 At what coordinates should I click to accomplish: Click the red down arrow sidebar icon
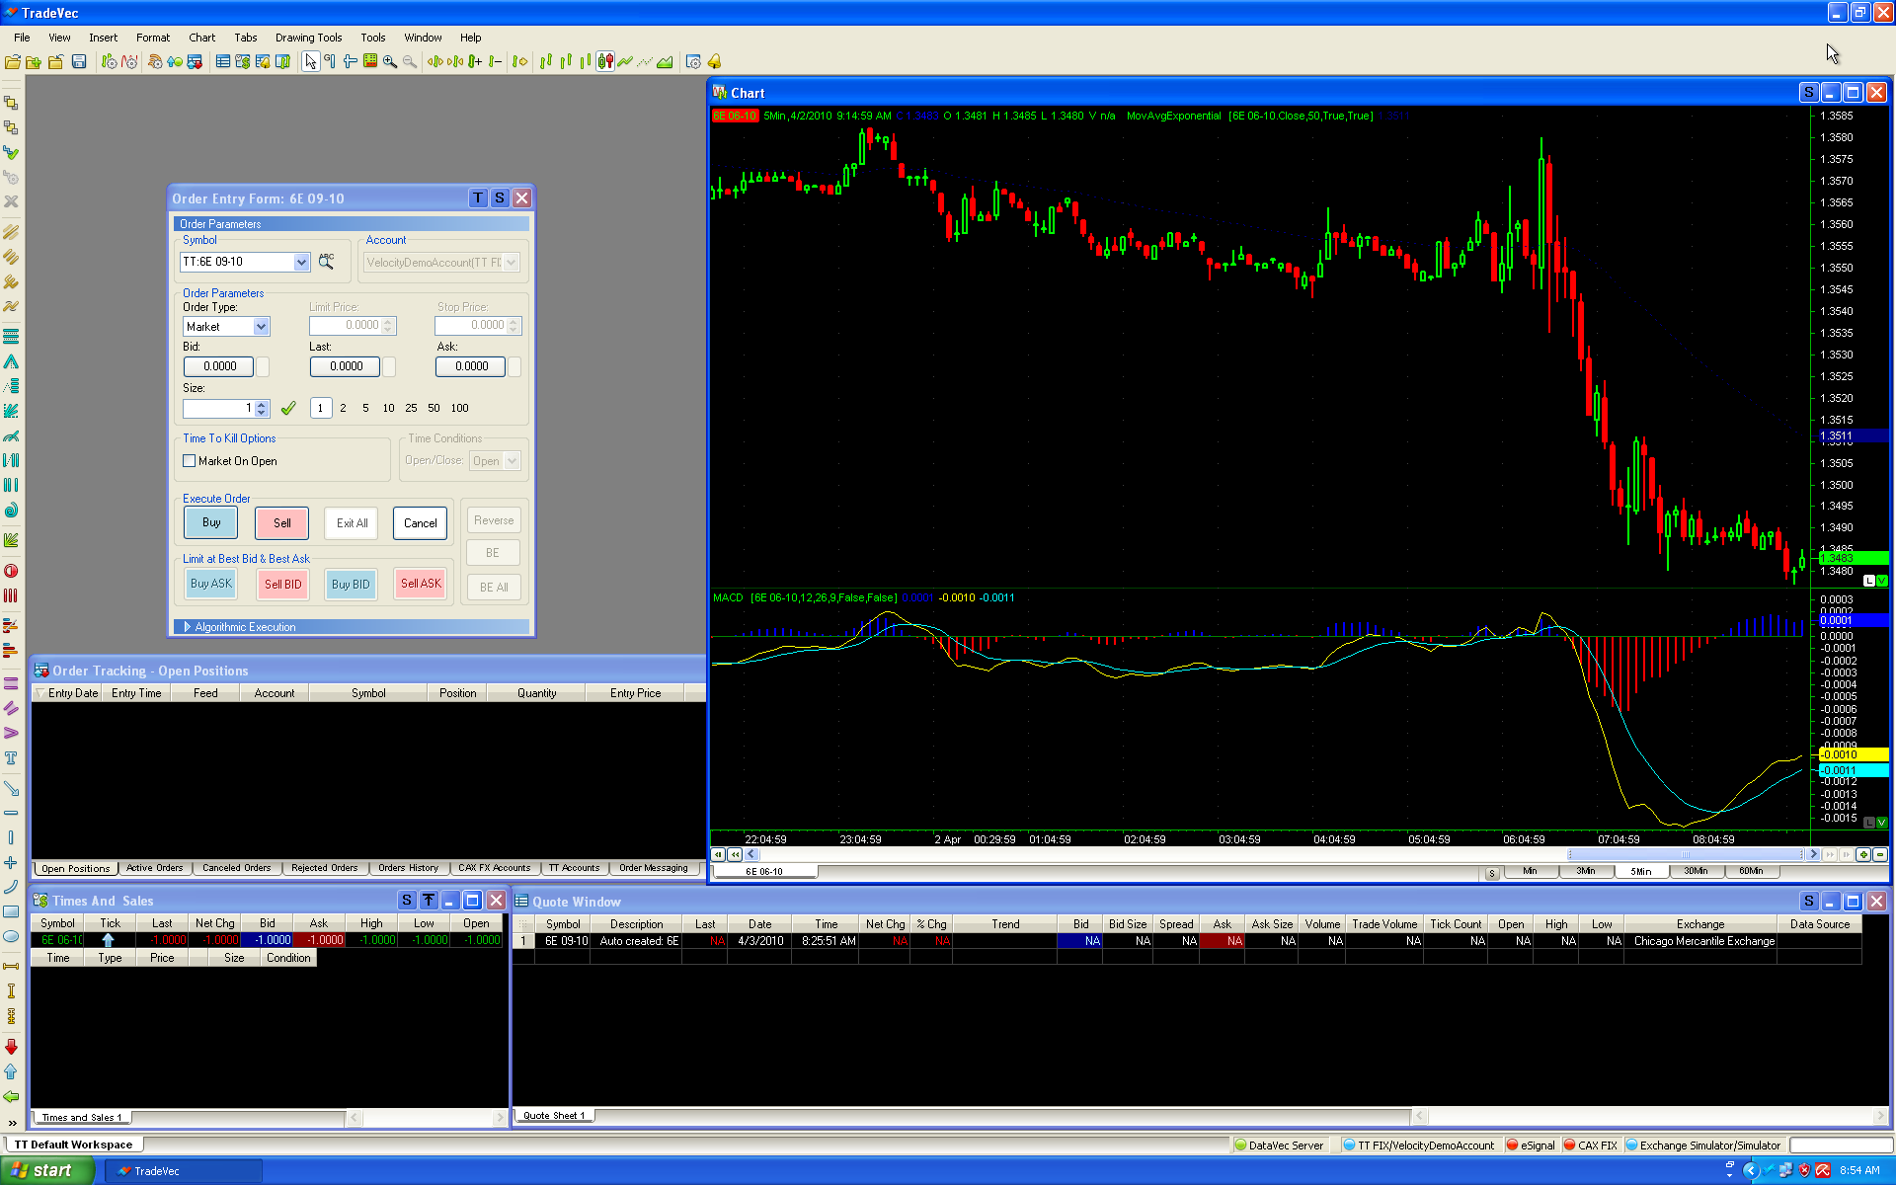(x=11, y=1047)
